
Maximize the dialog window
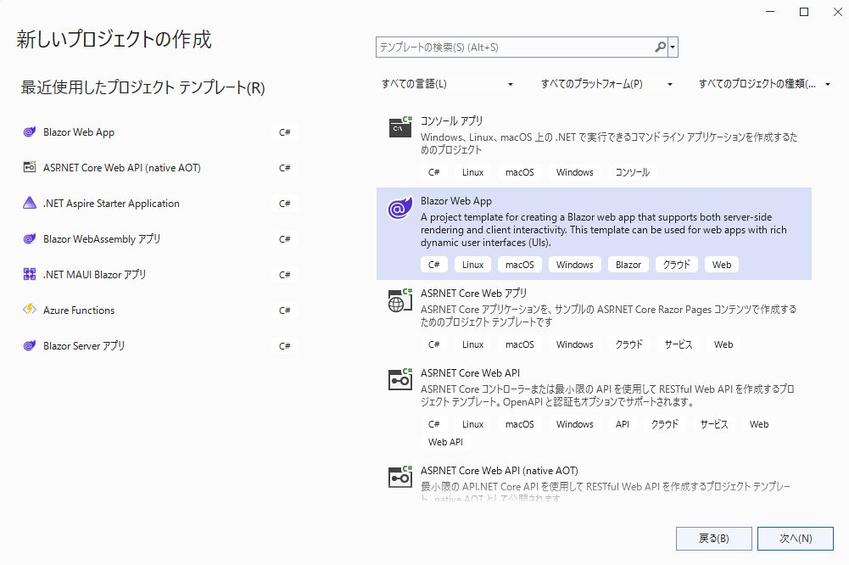804,12
